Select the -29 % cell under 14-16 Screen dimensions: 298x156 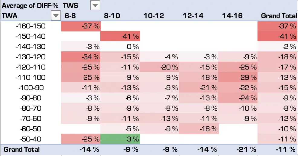click(x=238, y=78)
